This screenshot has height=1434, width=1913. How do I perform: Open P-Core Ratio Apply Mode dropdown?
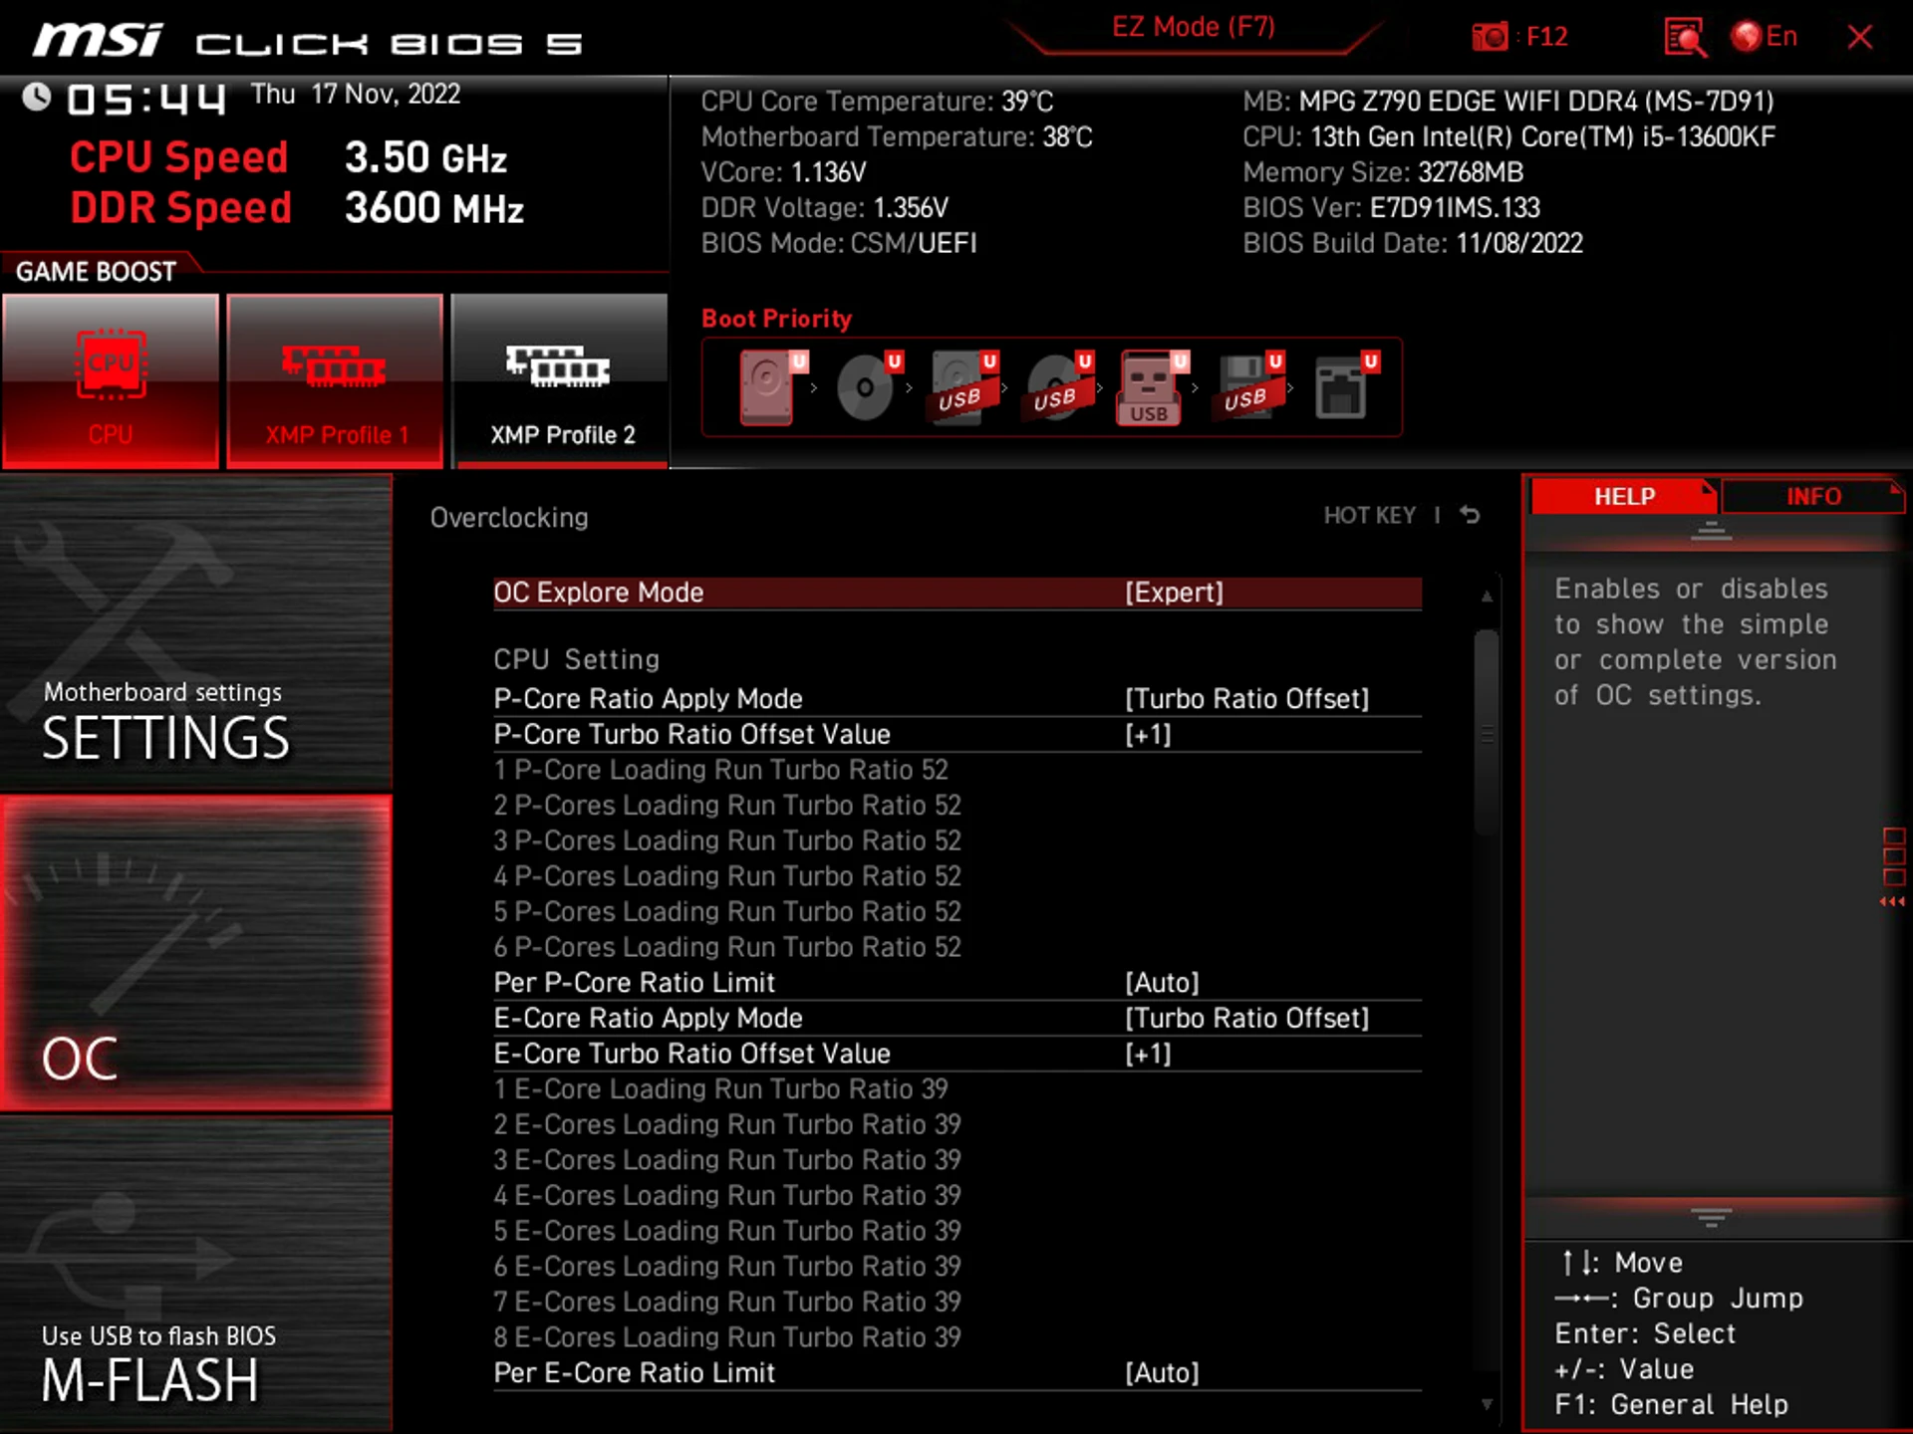pyautogui.click(x=956, y=699)
